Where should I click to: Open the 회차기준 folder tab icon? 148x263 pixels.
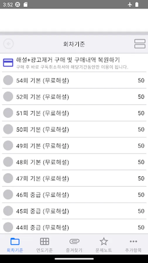click(15, 242)
